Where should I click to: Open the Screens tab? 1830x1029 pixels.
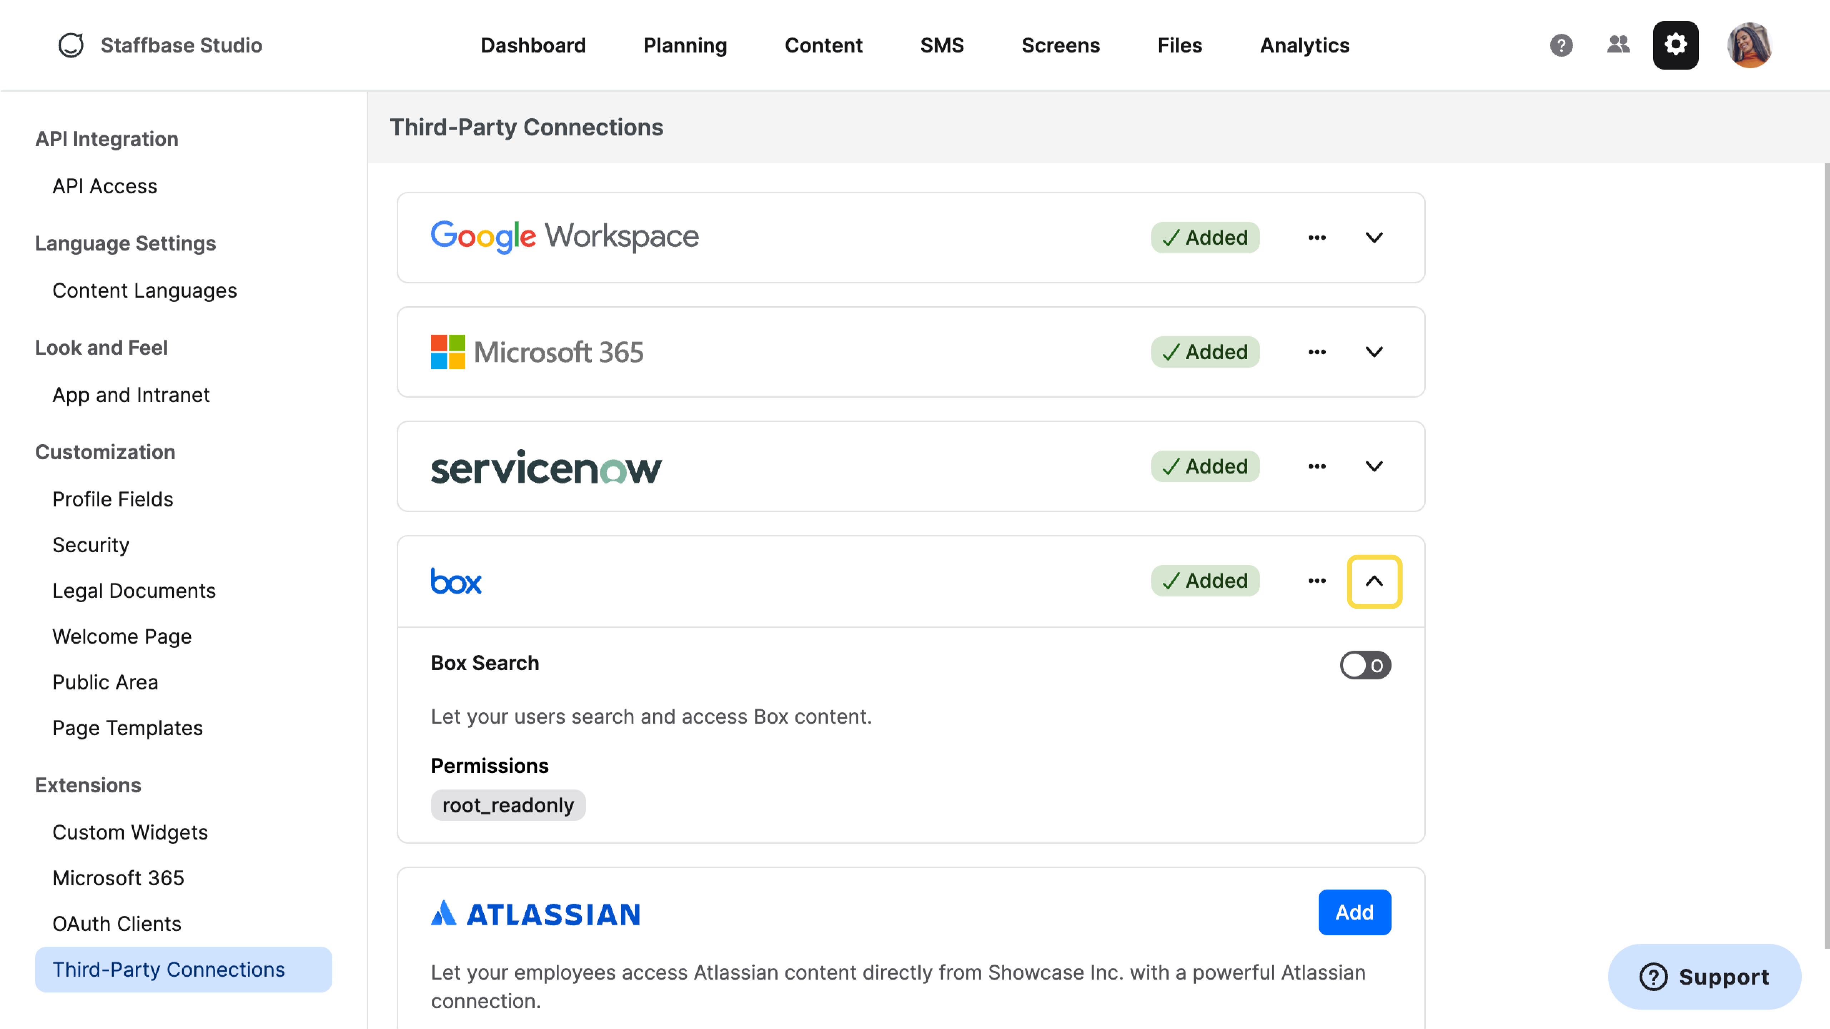click(x=1060, y=45)
